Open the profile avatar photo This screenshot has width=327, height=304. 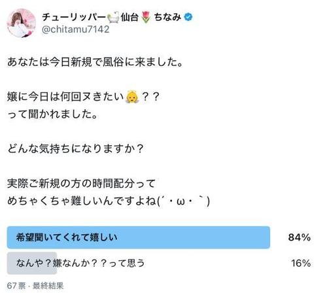point(21,23)
